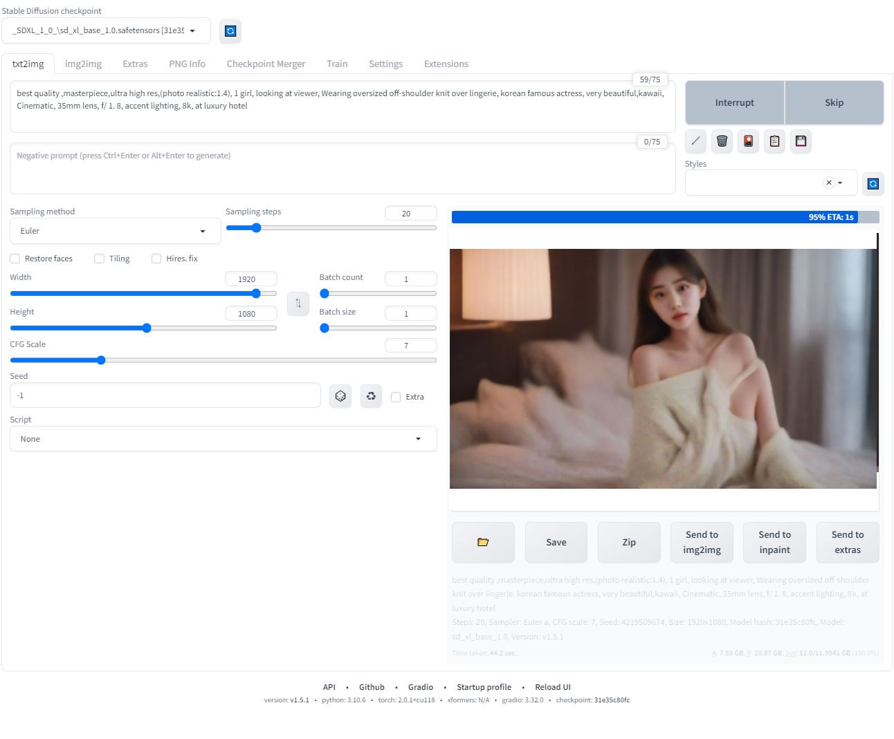Screen dimensions: 894x739
Task: Click the CFG Scale slider handle
Action: pyautogui.click(x=101, y=360)
